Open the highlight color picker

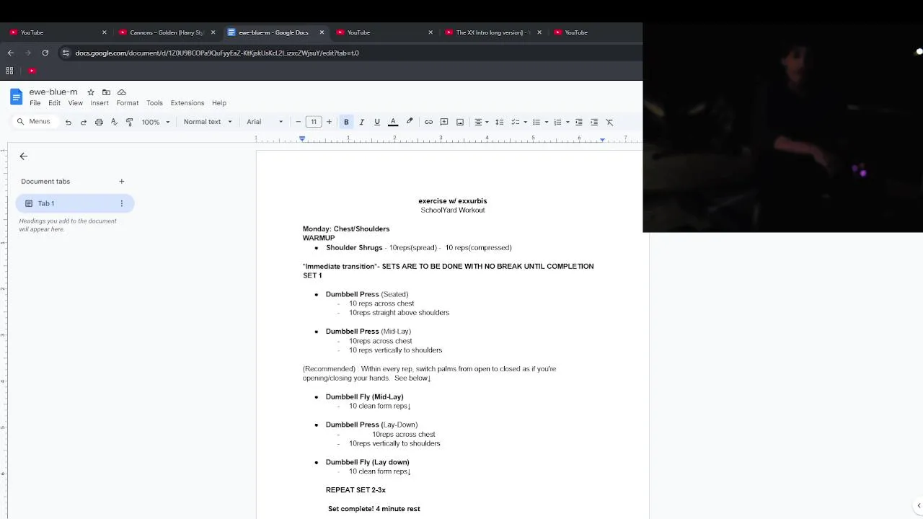click(410, 122)
